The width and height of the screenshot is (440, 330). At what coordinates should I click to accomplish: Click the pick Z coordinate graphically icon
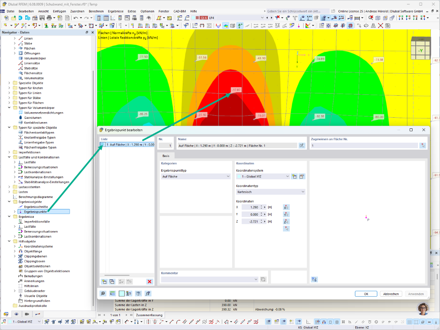(286, 221)
